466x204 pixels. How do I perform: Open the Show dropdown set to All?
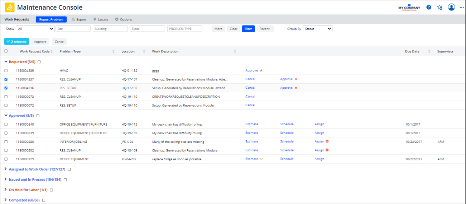click(35, 29)
